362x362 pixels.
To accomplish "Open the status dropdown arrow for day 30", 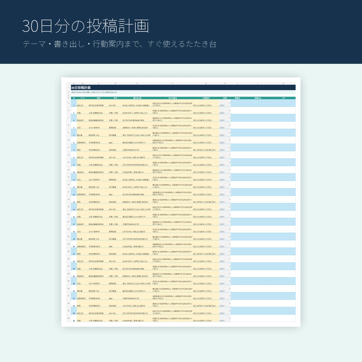I will coord(229,319).
